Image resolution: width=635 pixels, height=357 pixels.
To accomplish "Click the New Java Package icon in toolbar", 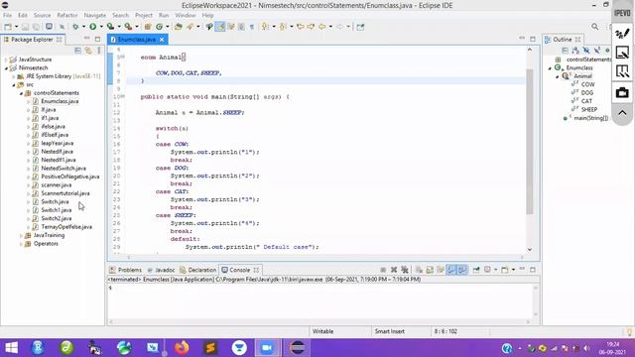I will coord(148,27).
